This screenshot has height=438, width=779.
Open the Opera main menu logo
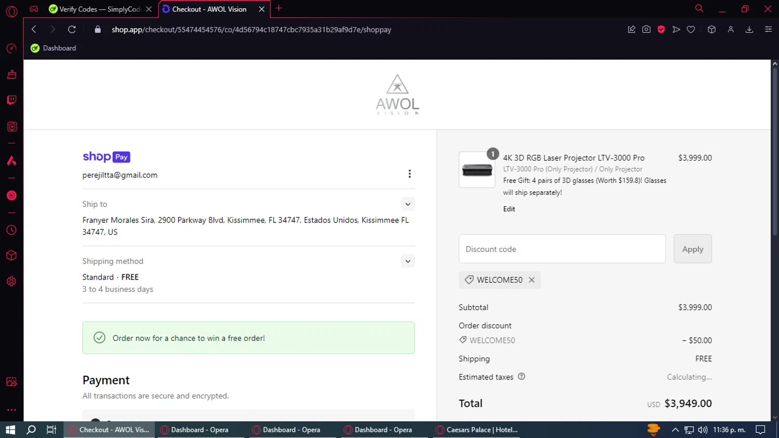(x=11, y=11)
